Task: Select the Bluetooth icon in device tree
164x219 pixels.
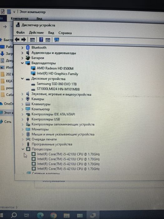Action: point(28,48)
